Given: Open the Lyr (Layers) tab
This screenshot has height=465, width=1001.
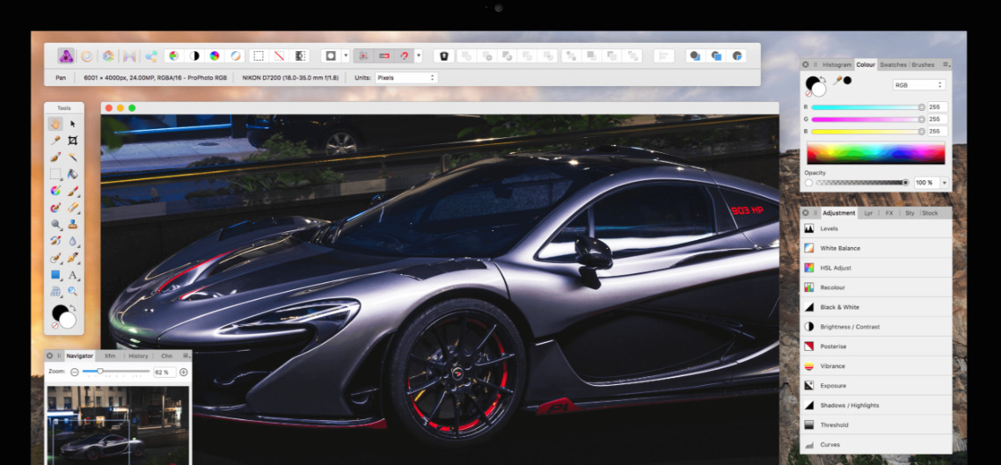Looking at the screenshot, I should point(868,213).
